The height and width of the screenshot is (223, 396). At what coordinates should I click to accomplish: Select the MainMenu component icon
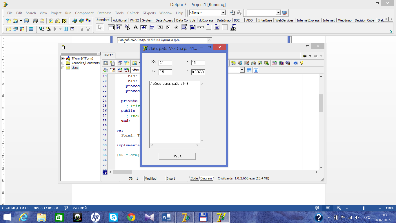click(x=119, y=28)
